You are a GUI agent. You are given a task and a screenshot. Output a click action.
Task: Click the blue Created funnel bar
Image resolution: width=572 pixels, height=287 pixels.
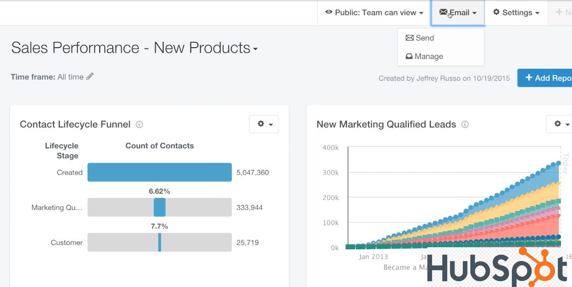(159, 172)
